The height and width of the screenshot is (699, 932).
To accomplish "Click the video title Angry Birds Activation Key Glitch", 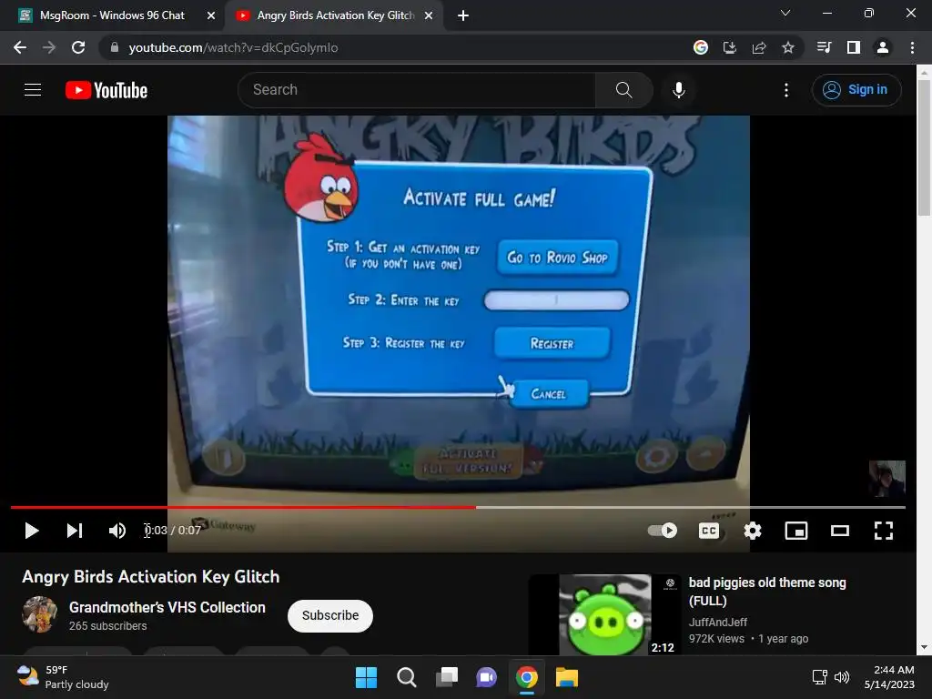I will tap(150, 576).
